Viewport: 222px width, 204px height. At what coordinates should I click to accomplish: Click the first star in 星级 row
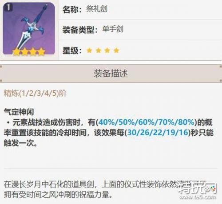click(89, 51)
